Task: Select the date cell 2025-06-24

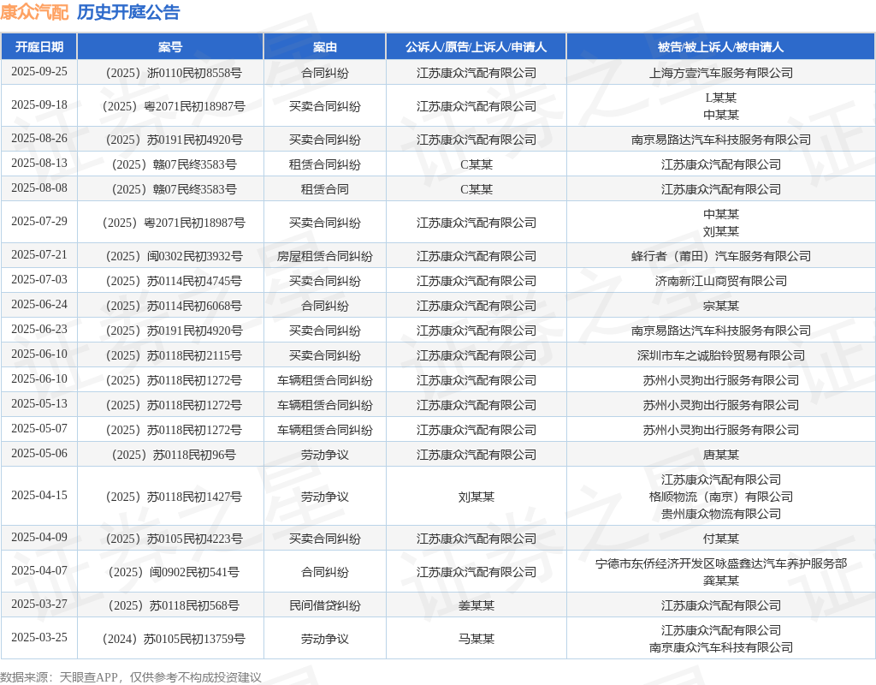Action: [39, 305]
